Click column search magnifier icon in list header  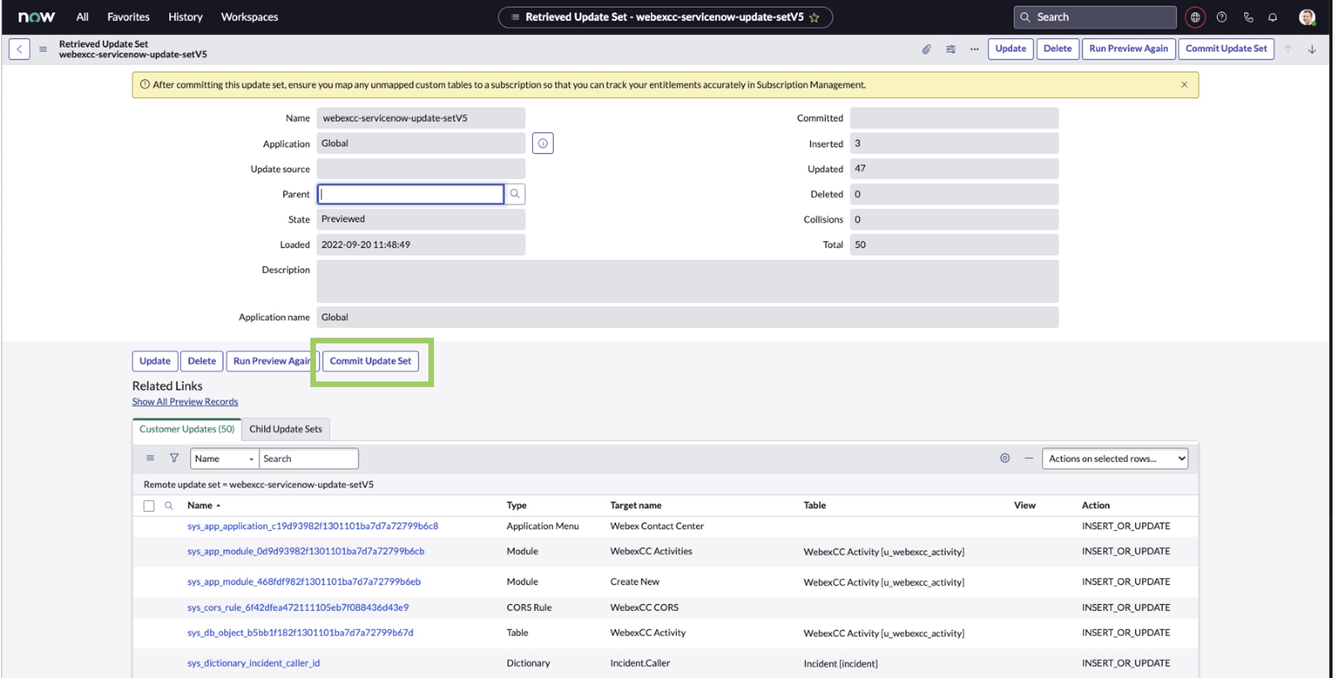(x=169, y=506)
